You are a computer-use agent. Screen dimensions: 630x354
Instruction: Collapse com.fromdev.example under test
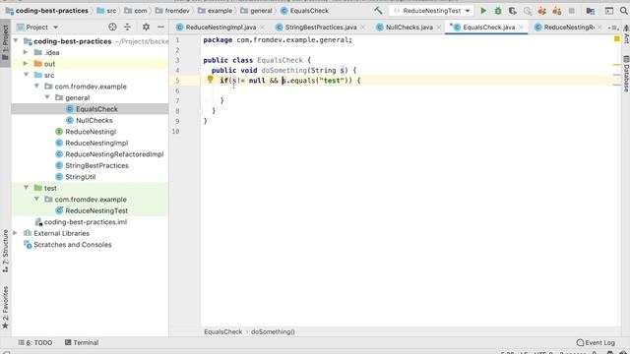coord(36,199)
